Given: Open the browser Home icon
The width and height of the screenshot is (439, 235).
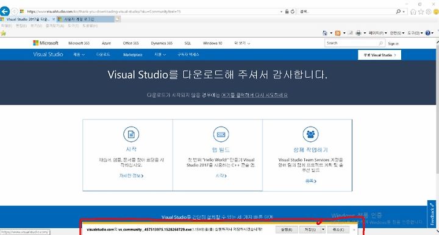Looking at the screenshot, I should pyautogui.click(x=413, y=12).
